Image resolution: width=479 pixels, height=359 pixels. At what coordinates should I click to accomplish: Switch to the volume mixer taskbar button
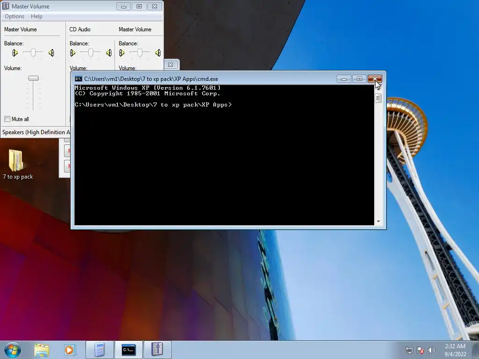157,350
